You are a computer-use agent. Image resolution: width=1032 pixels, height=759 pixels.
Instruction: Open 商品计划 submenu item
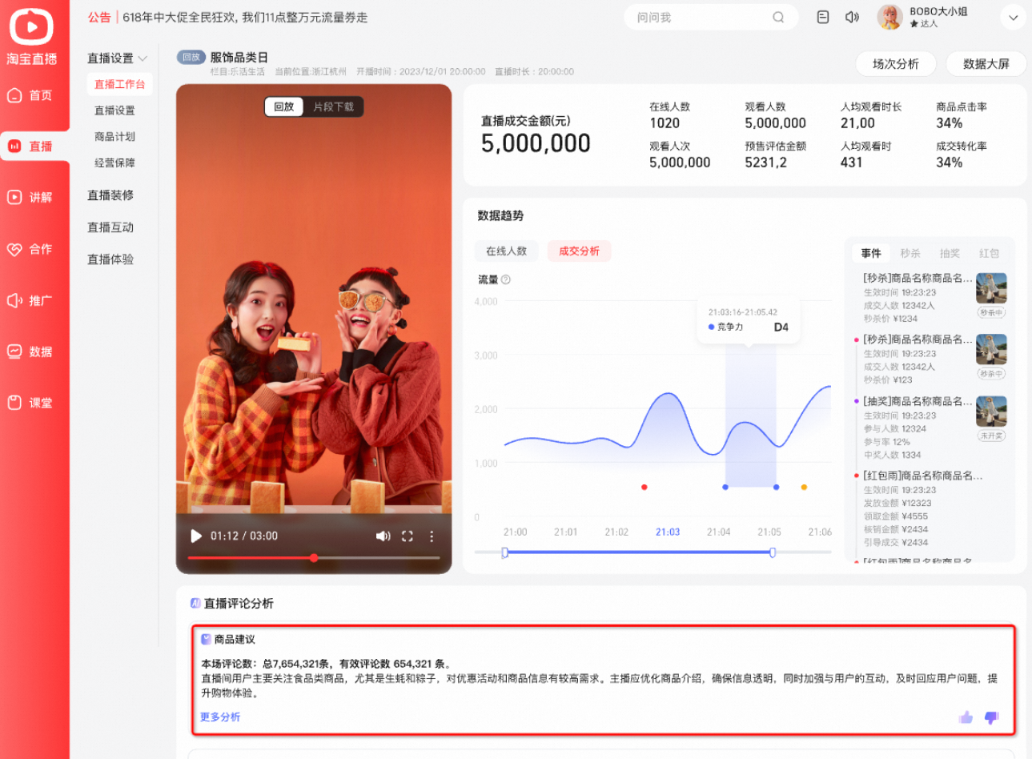[114, 137]
